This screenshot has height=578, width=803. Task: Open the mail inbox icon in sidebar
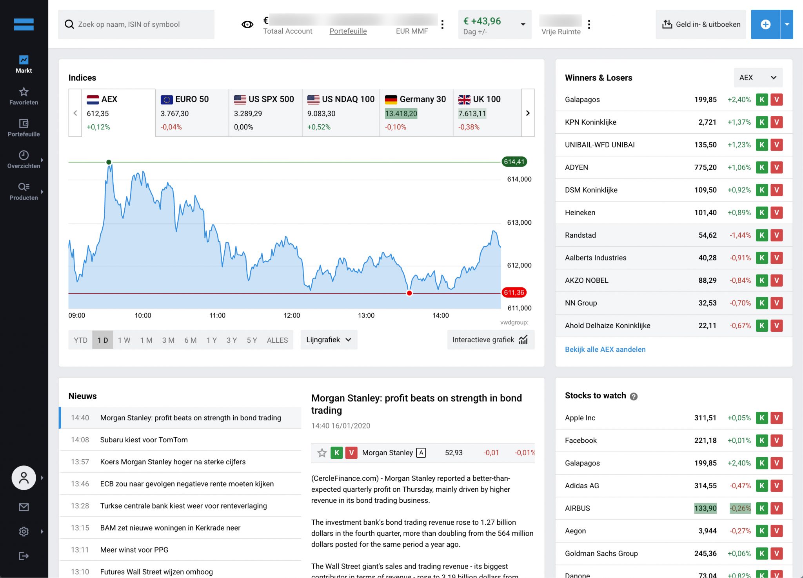coord(24,507)
